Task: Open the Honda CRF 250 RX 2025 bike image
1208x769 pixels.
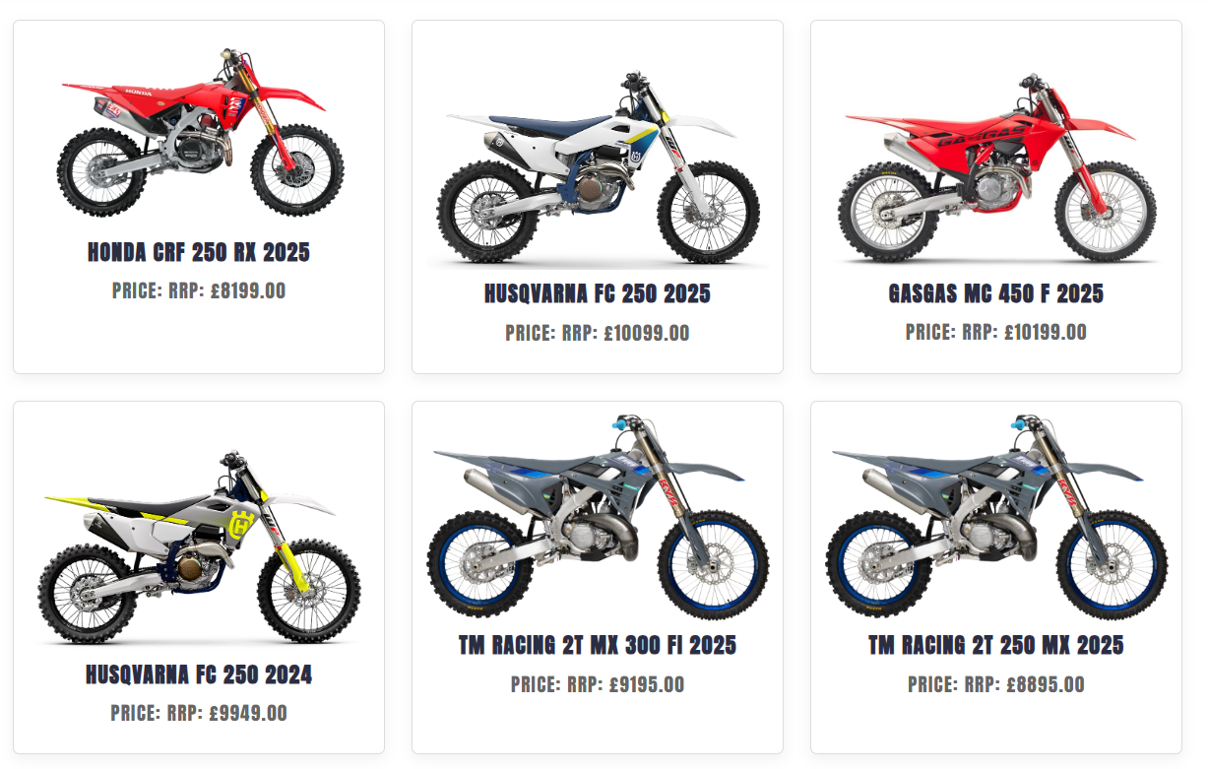Action: tap(199, 131)
